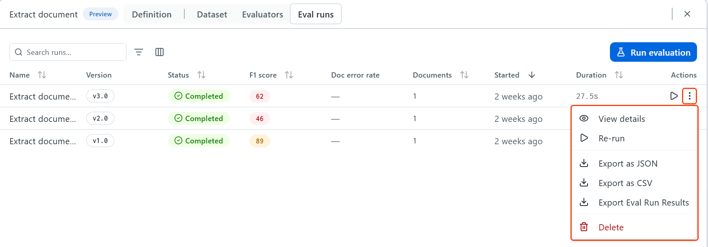708x247 pixels.
Task: Click Completed status in v2.0 row
Action: coord(199,118)
